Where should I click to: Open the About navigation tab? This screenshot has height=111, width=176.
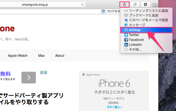[60, 56]
